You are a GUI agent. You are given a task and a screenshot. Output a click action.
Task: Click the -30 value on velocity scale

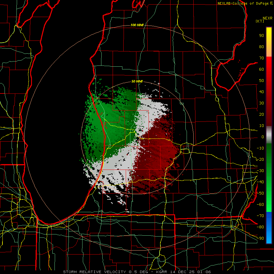(260, 171)
